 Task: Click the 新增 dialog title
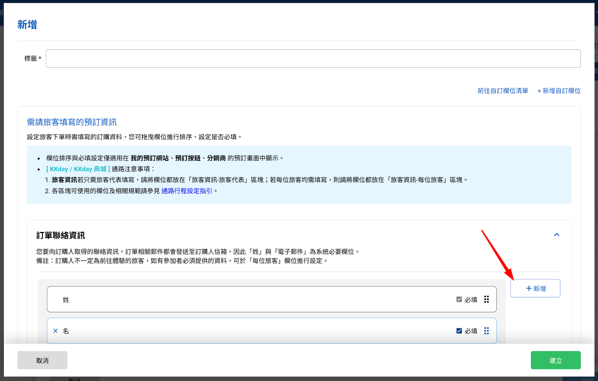pos(27,25)
